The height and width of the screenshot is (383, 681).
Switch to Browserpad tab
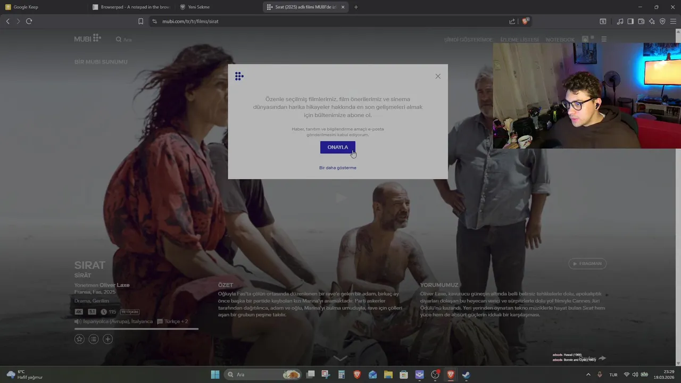[131, 7]
